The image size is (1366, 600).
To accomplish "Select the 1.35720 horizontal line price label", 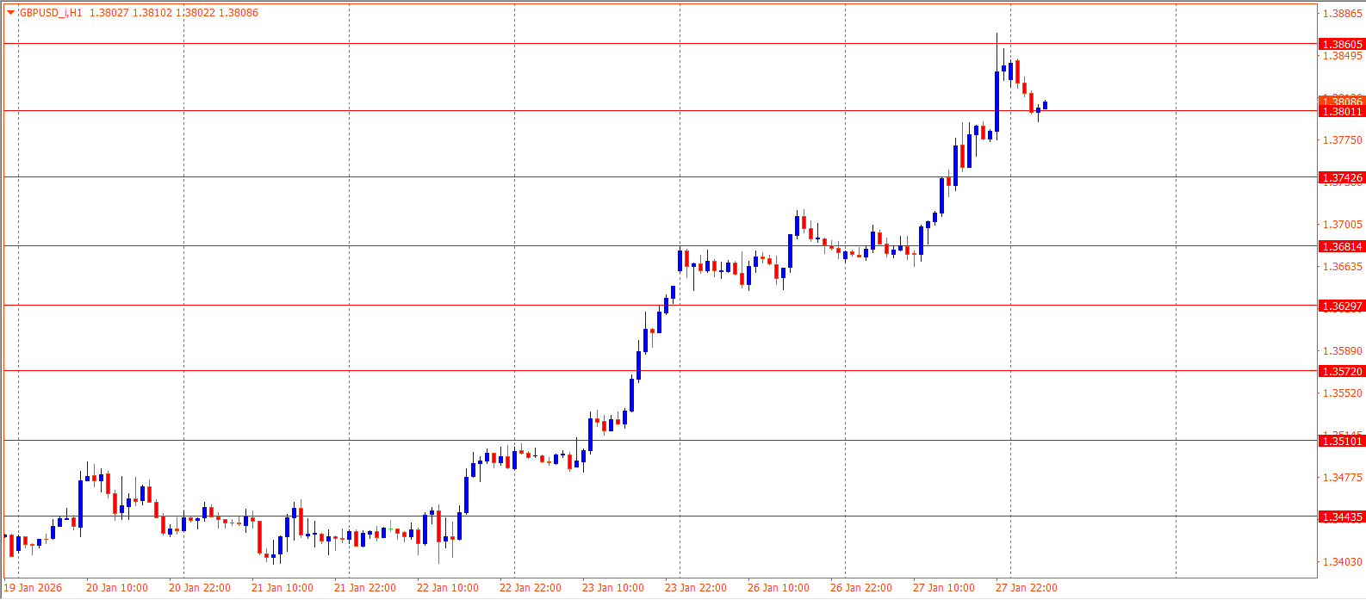I will (1342, 372).
